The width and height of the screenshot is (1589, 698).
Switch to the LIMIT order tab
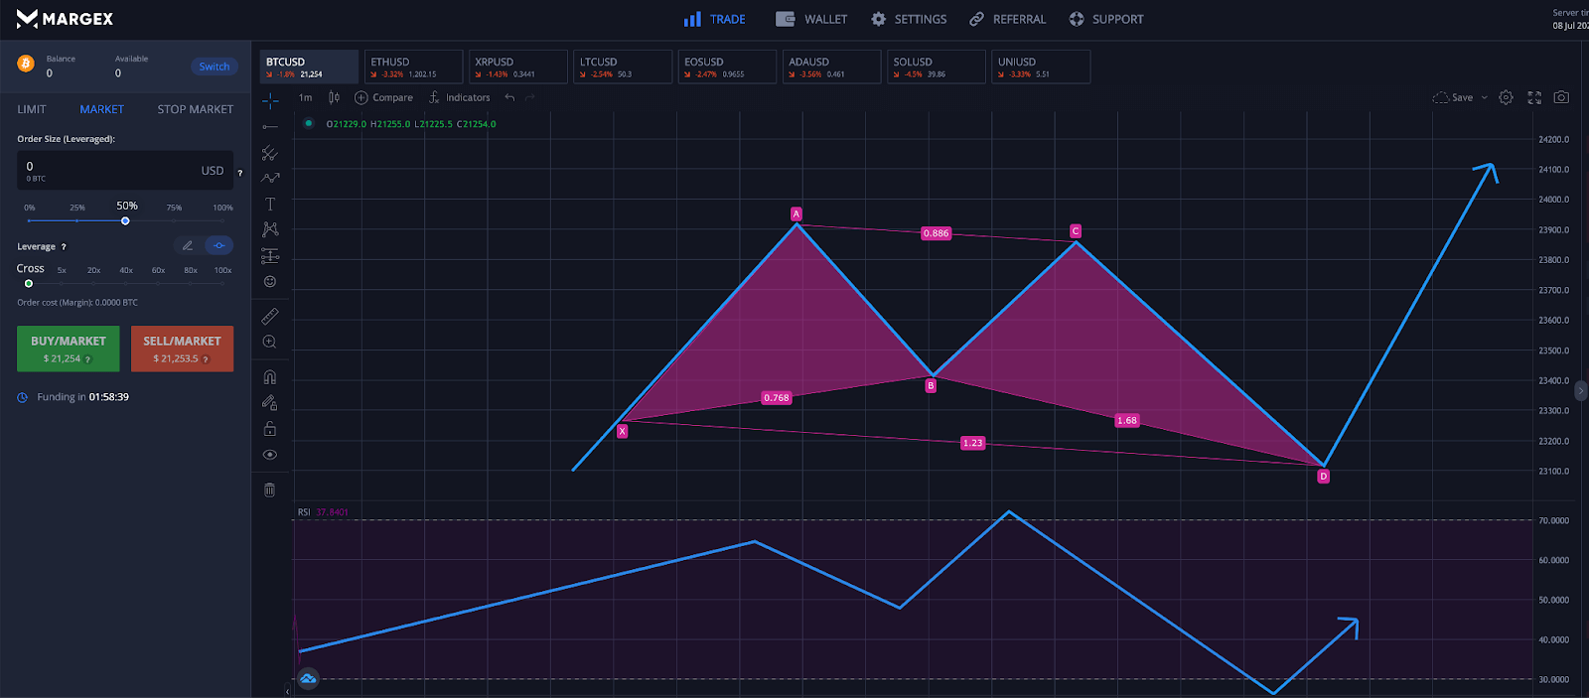tap(32, 109)
